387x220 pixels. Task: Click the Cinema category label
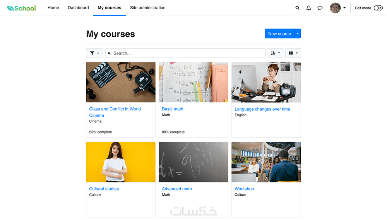click(95, 121)
